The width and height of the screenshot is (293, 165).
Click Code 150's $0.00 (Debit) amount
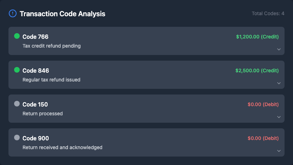coord(263,104)
